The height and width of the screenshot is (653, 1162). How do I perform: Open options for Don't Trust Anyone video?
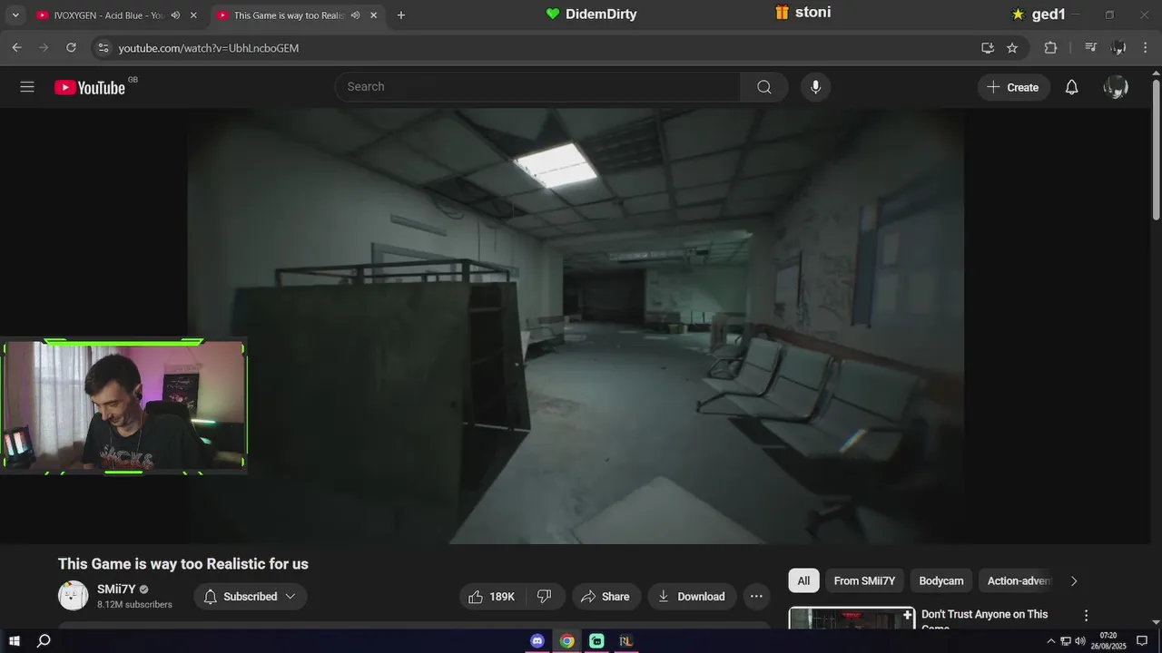[1086, 616]
